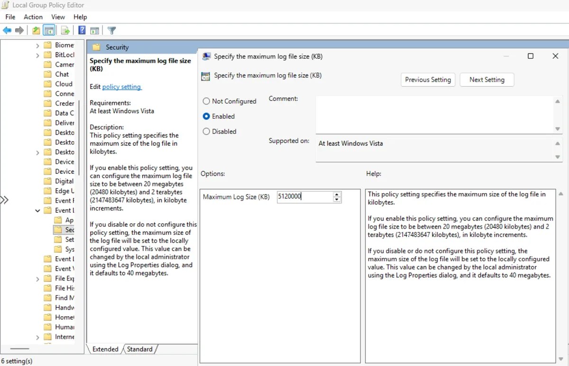
Task: Select the Ap subfolder in tree
Action: tap(64, 220)
